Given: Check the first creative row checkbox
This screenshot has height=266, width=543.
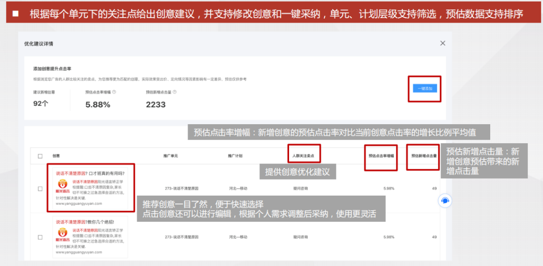Looking at the screenshot, I should pyautogui.click(x=40, y=189).
